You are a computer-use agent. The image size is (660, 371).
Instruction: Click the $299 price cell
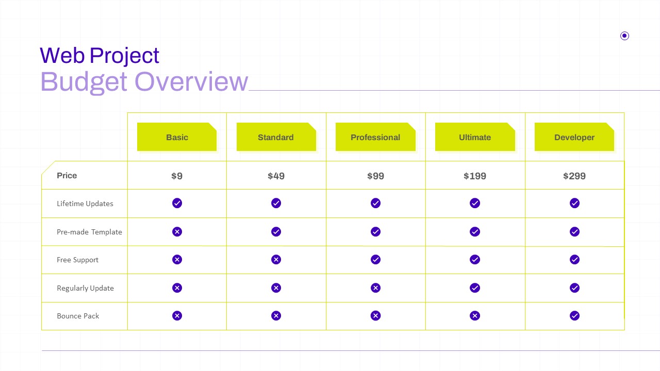pos(574,176)
